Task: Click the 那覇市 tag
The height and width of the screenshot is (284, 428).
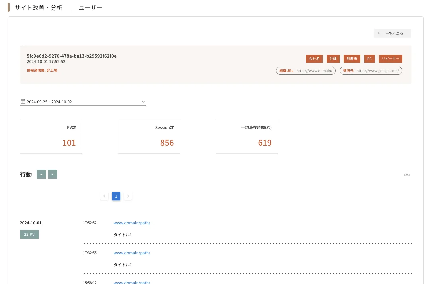Action: point(352,59)
